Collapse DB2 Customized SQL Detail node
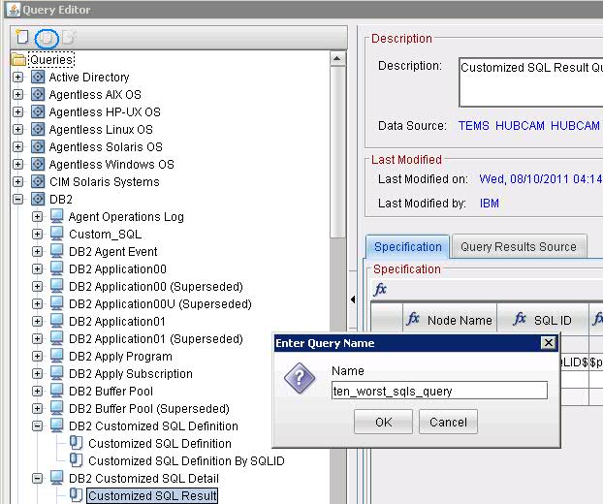603x504 pixels. pos(37,478)
